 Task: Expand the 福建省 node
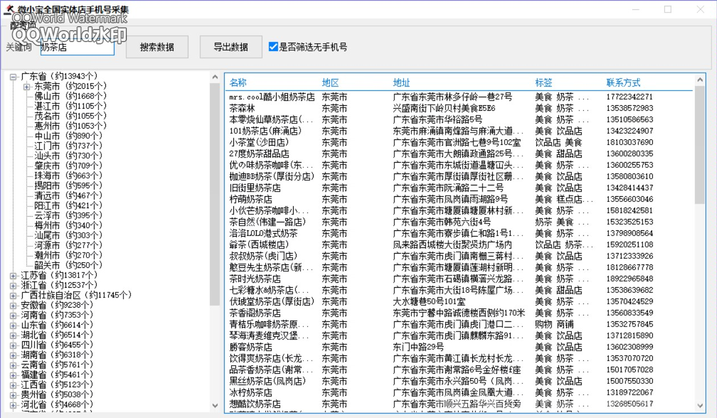[13, 375]
